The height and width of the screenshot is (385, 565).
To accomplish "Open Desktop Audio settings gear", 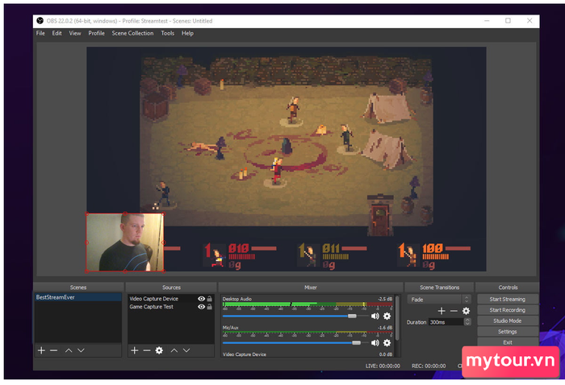I will (387, 316).
